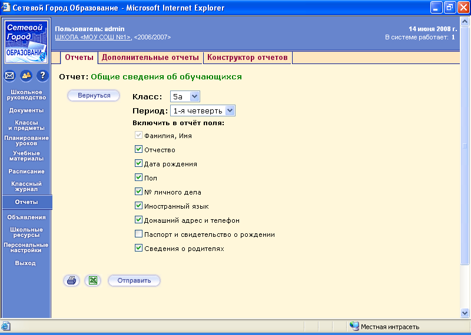Click the Сетевой Город Образование logo
This screenshot has height=335, width=471.
pyautogui.click(x=26, y=42)
